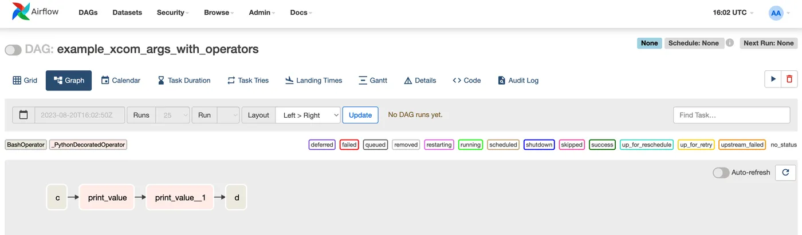The width and height of the screenshot is (802, 235).
Task: Click the success status legend swatch
Action: point(602,145)
